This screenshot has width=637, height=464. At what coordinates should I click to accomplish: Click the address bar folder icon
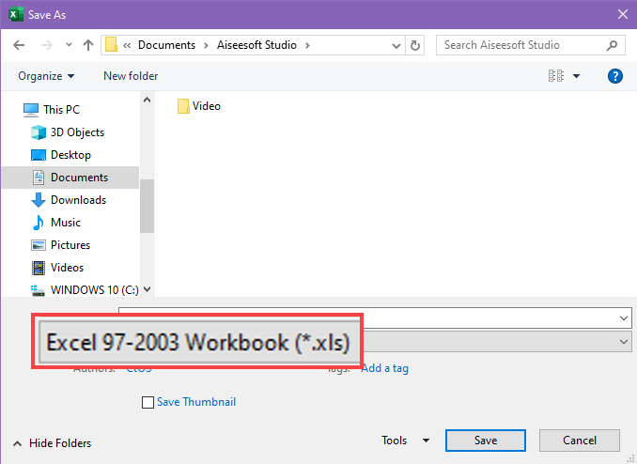tap(111, 45)
